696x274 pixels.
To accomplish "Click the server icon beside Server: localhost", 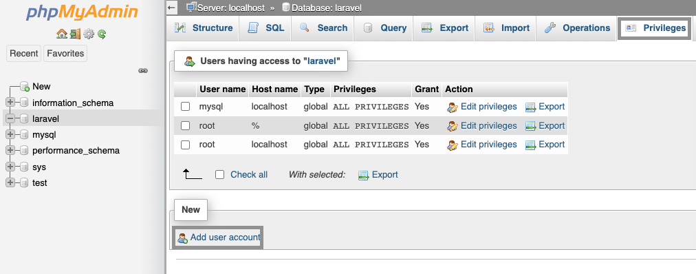I will click(191, 7).
